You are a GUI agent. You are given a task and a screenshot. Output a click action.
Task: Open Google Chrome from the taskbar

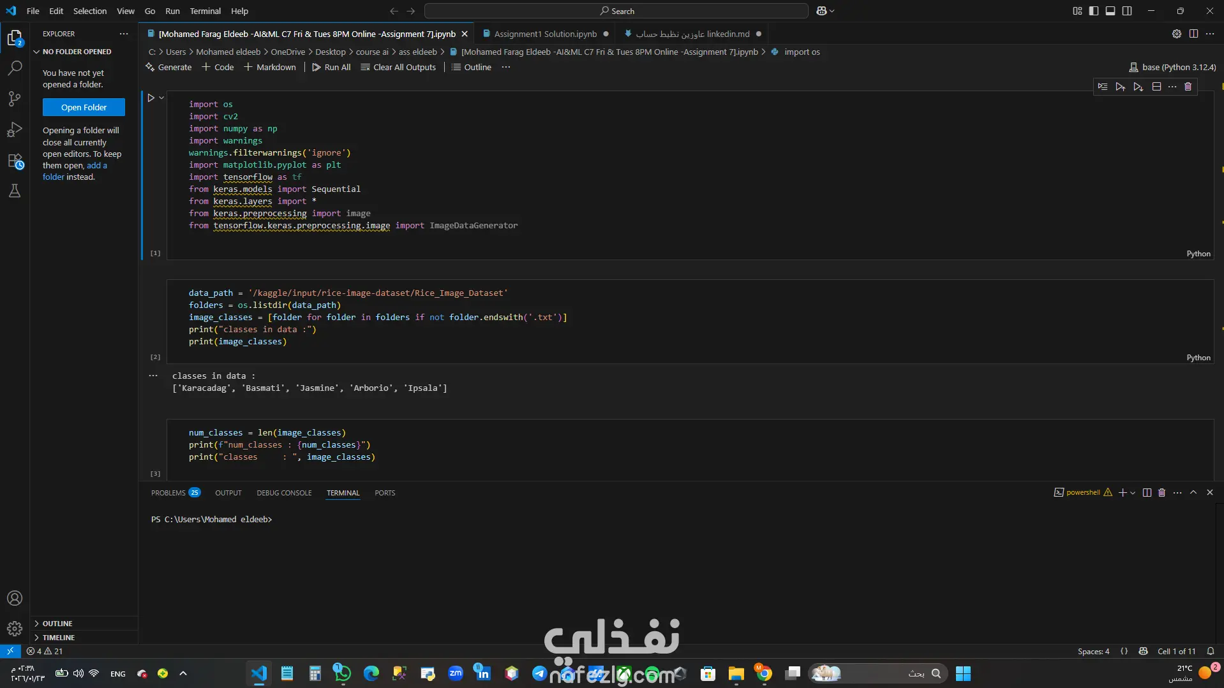click(x=764, y=673)
